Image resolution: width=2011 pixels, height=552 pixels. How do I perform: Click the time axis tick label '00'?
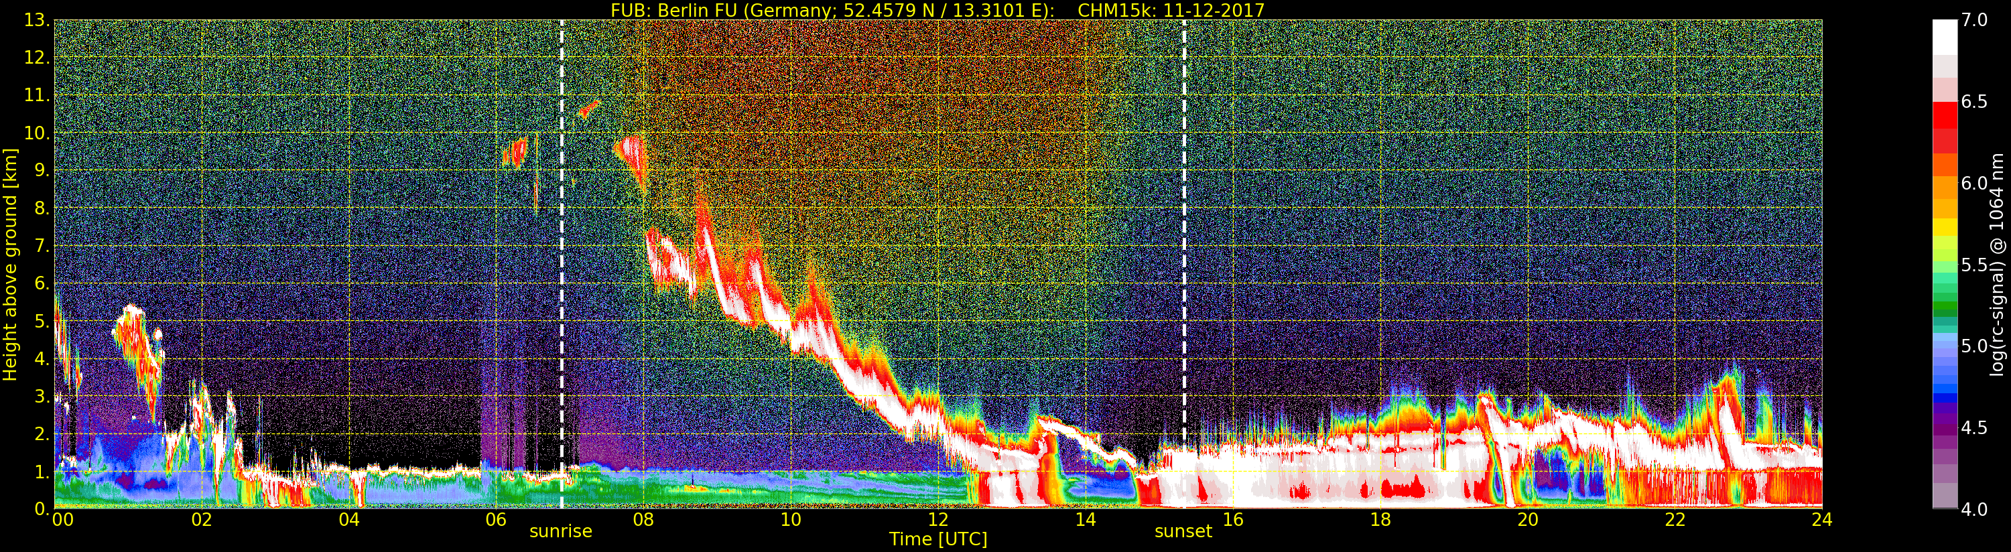coord(62,519)
